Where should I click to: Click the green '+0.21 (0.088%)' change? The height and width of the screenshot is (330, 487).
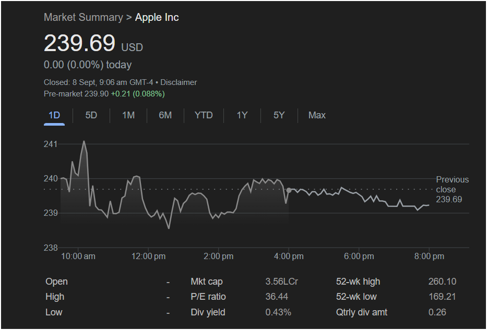coord(138,94)
